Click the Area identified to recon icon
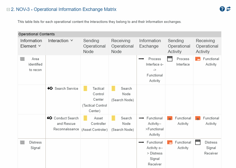The height and width of the screenshot is (168, 236). [x=22, y=59]
